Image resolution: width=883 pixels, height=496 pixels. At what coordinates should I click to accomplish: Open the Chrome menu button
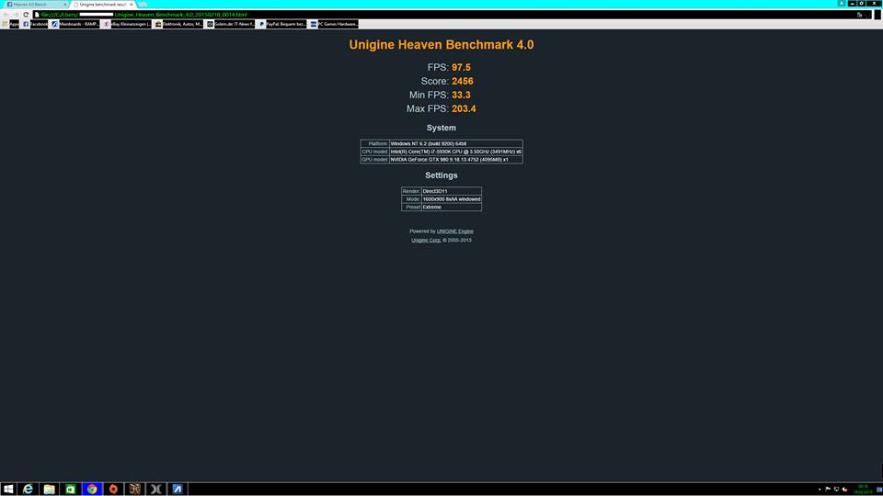click(877, 15)
